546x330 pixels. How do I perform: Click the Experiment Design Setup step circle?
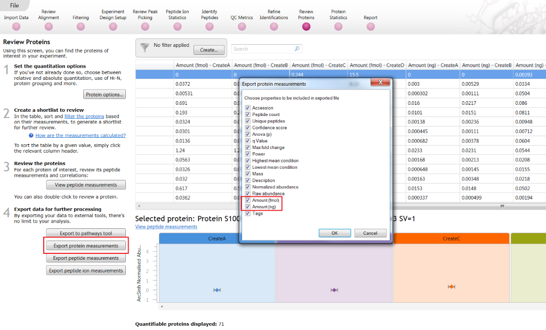coord(113,27)
